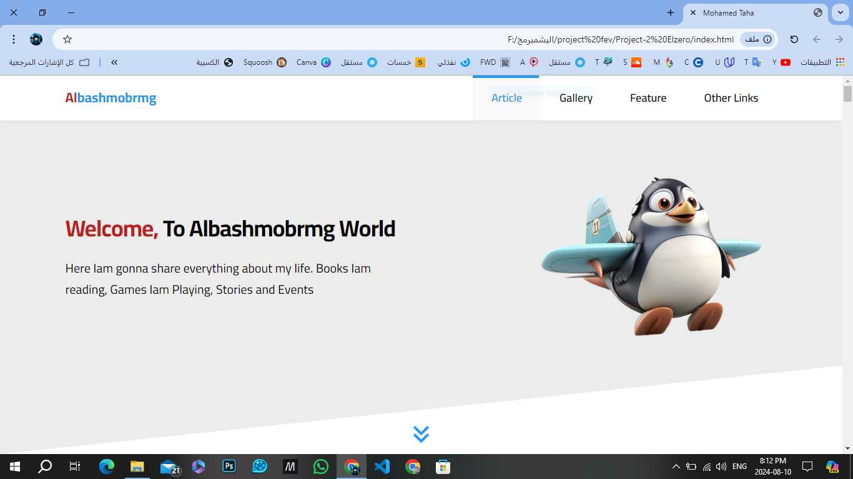This screenshot has height=479, width=853.
Task: Expand the tab search dropdown arrow
Action: pos(840,12)
